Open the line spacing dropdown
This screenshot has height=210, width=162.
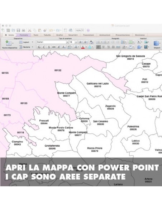point(124,42)
